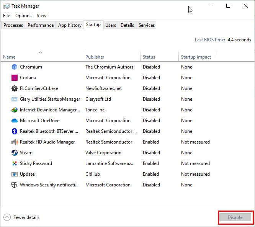Click Enabled status for Realtek HD Audio
Image resolution: width=255 pixels, height=227 pixels.
coord(151,142)
